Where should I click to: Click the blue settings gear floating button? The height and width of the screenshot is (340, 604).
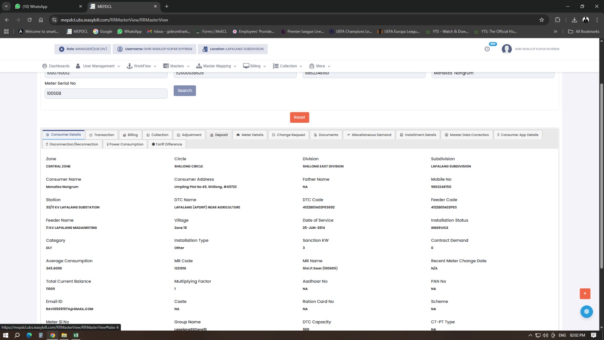click(586, 312)
